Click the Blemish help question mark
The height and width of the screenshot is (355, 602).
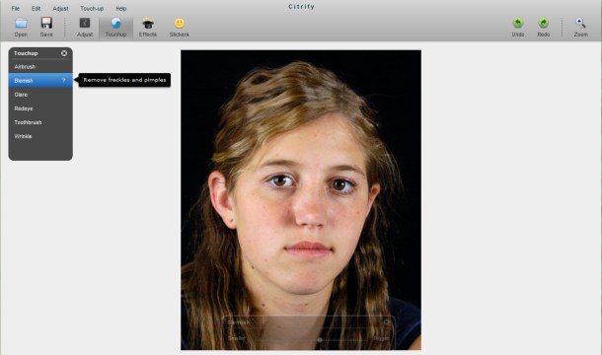(64, 80)
